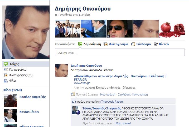Click the birthday calendar icon
The height and width of the screenshot is (127, 189).
click(56, 15)
